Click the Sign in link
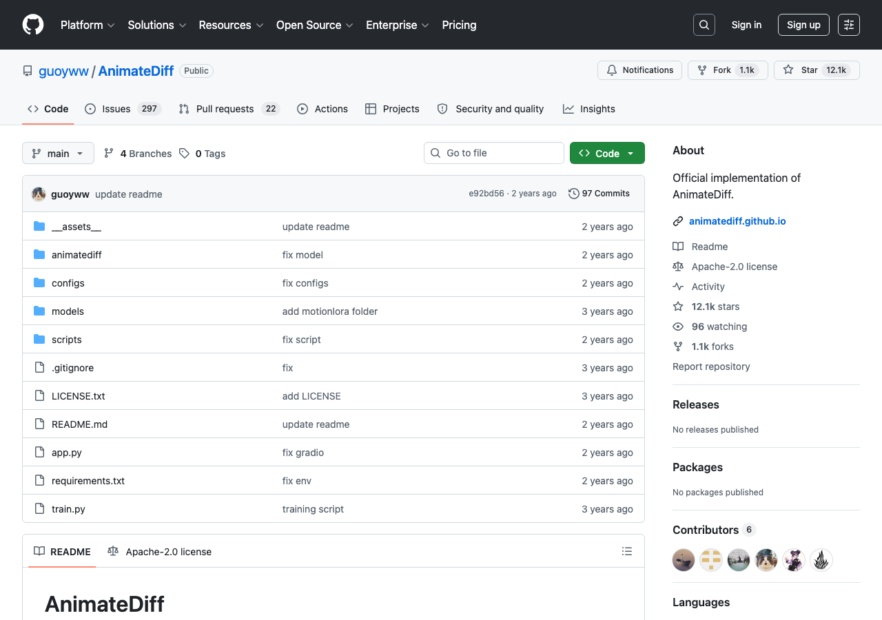Screen dimensions: 882x620 point(746,25)
